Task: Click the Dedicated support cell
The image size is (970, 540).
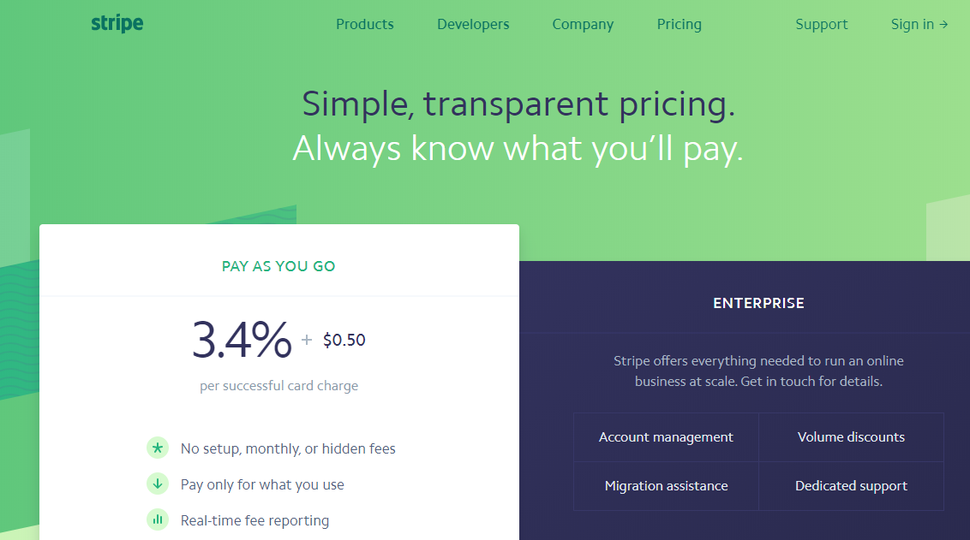Action: (x=851, y=486)
